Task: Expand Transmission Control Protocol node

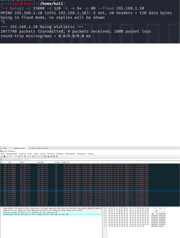Action: [x=1, y=214]
